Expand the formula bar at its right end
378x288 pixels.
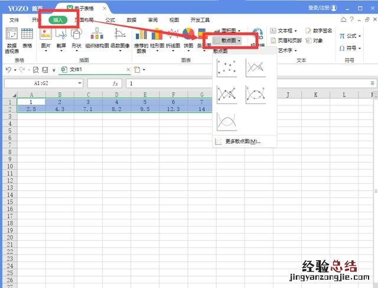click(x=373, y=83)
